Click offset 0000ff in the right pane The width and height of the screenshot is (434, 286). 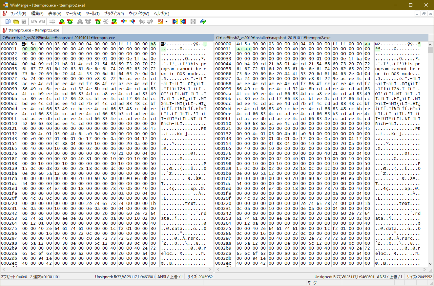point(223,119)
